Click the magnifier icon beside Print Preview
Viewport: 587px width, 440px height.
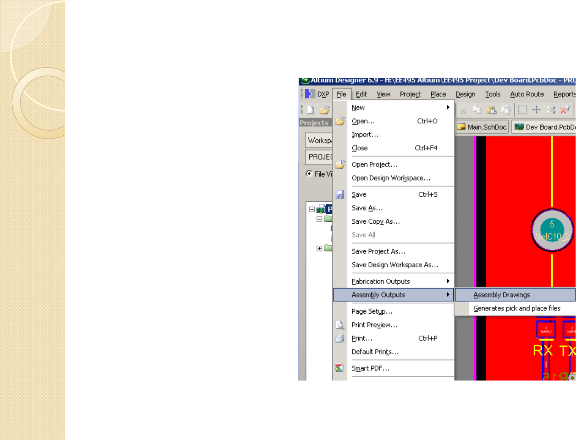pyautogui.click(x=340, y=325)
